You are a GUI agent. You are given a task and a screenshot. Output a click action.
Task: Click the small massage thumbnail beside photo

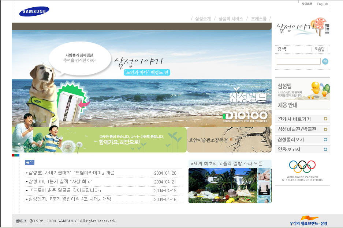[264, 174]
